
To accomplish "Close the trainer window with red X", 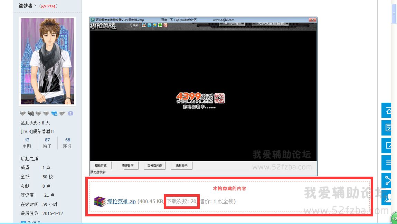I will 312,20.
